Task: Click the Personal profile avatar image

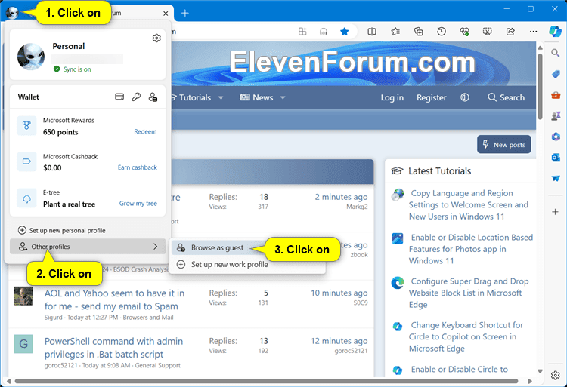Action: coord(31,57)
